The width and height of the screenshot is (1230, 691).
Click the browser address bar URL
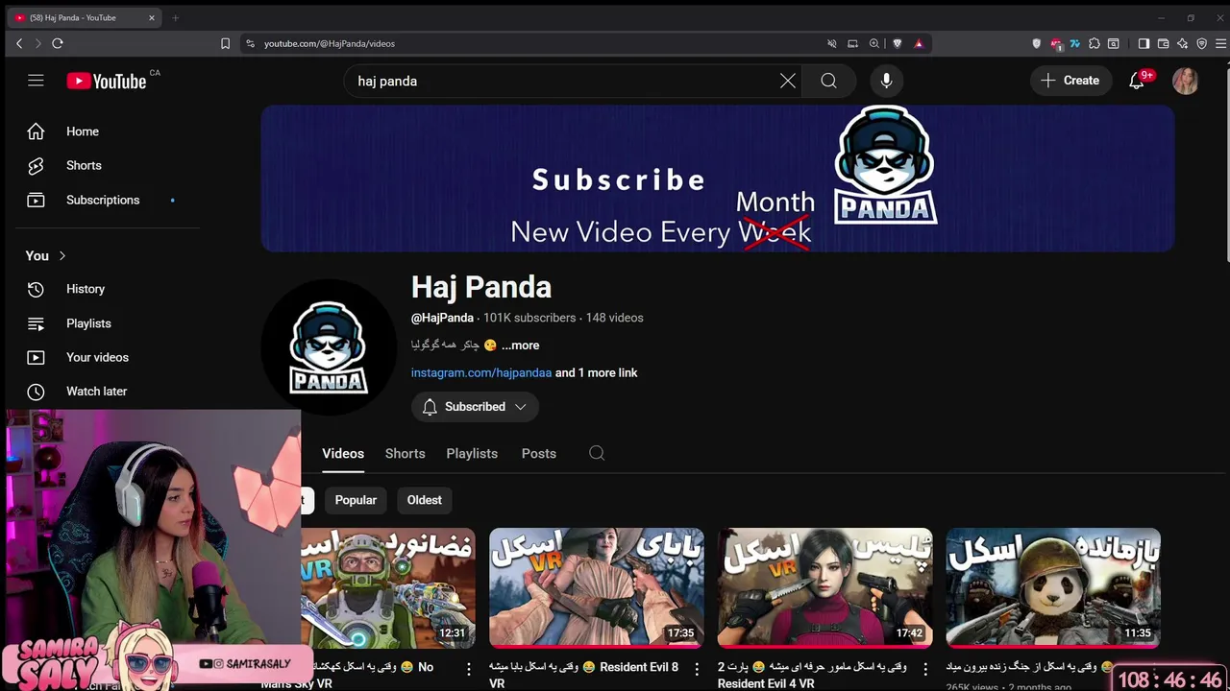coord(330,43)
